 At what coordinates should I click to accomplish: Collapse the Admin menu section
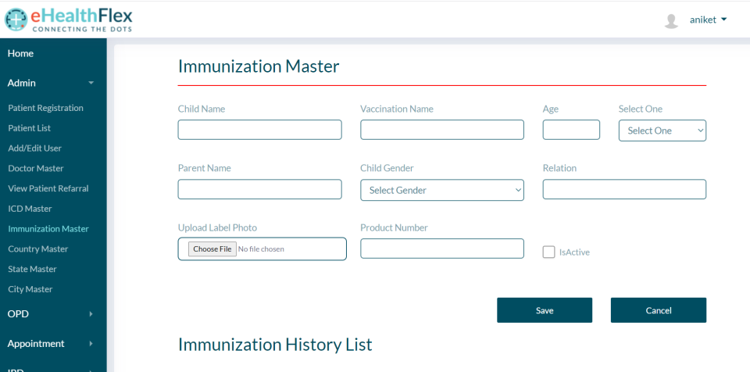click(52, 83)
